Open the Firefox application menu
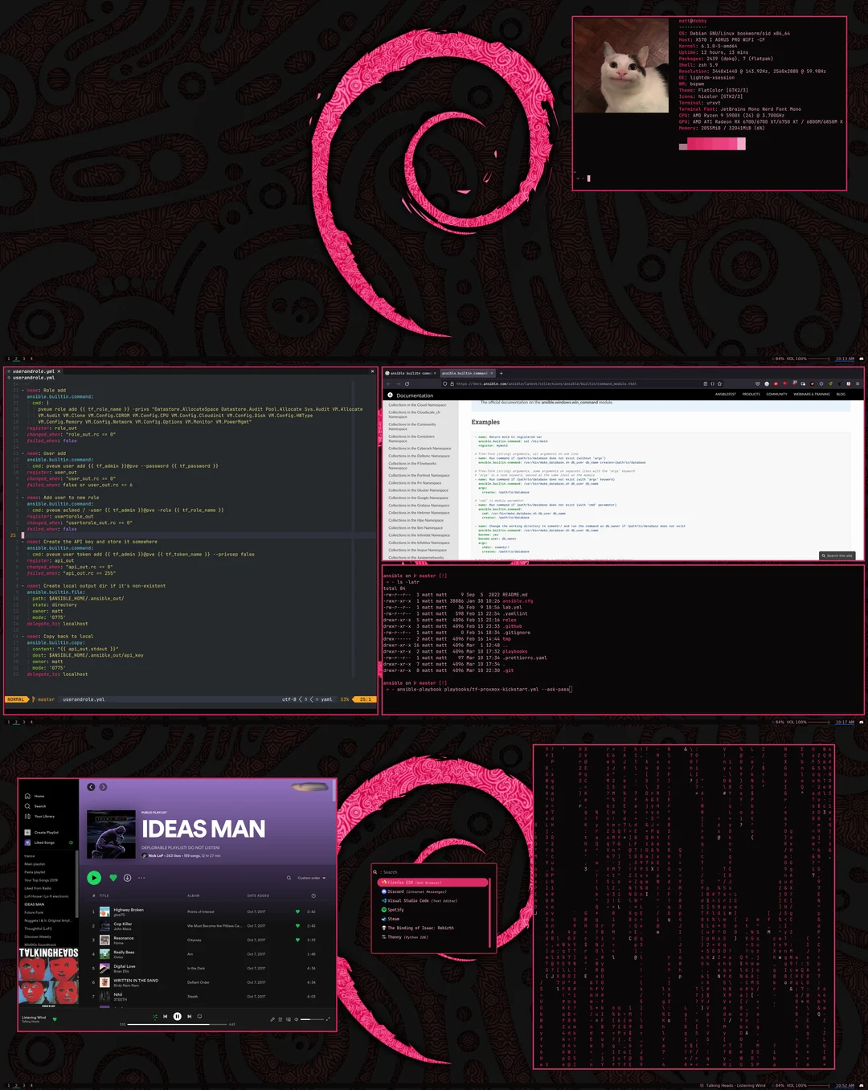This screenshot has width=868, height=1090. 857,384
